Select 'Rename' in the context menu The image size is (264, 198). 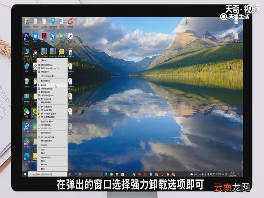point(52,164)
